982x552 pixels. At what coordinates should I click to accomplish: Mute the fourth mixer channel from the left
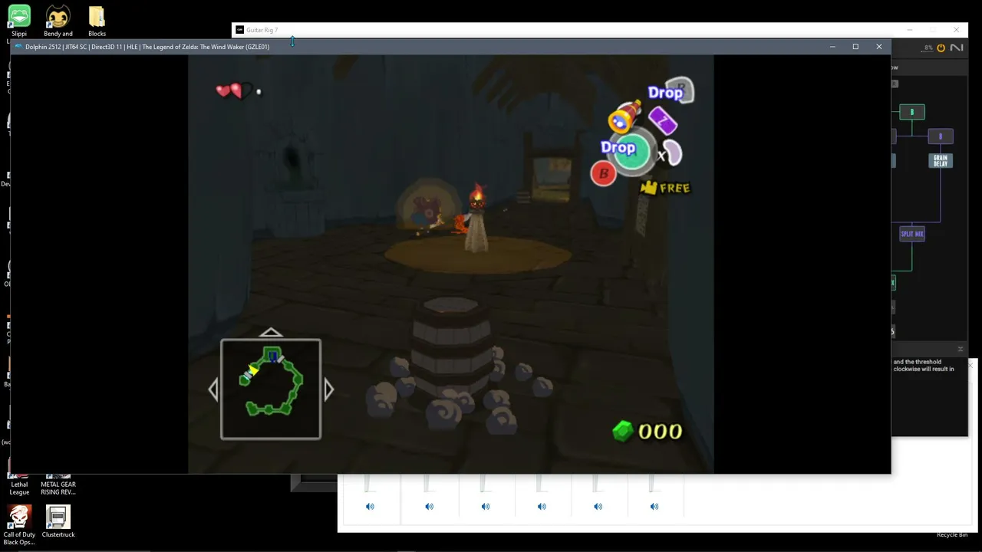tap(542, 506)
